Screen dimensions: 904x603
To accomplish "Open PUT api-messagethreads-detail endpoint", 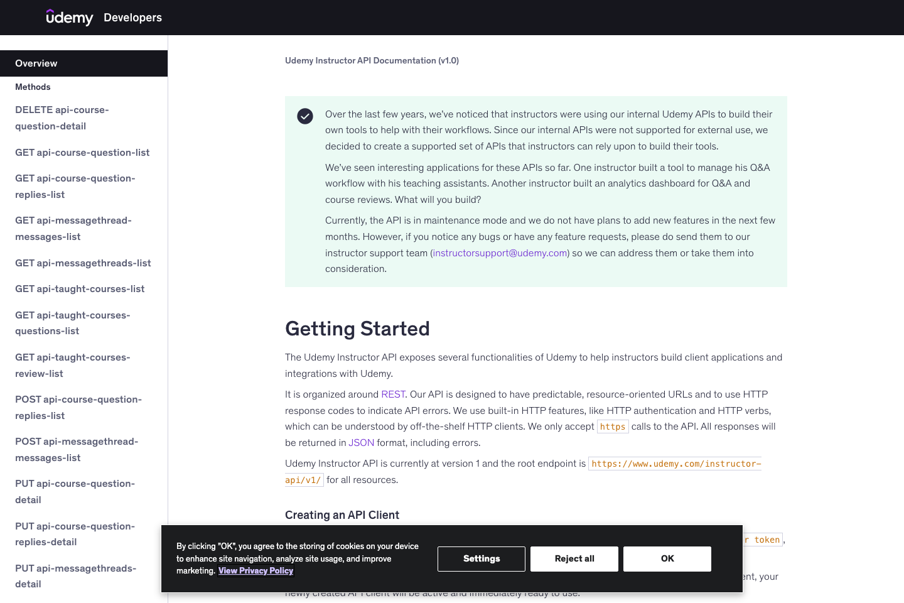I will point(75,576).
